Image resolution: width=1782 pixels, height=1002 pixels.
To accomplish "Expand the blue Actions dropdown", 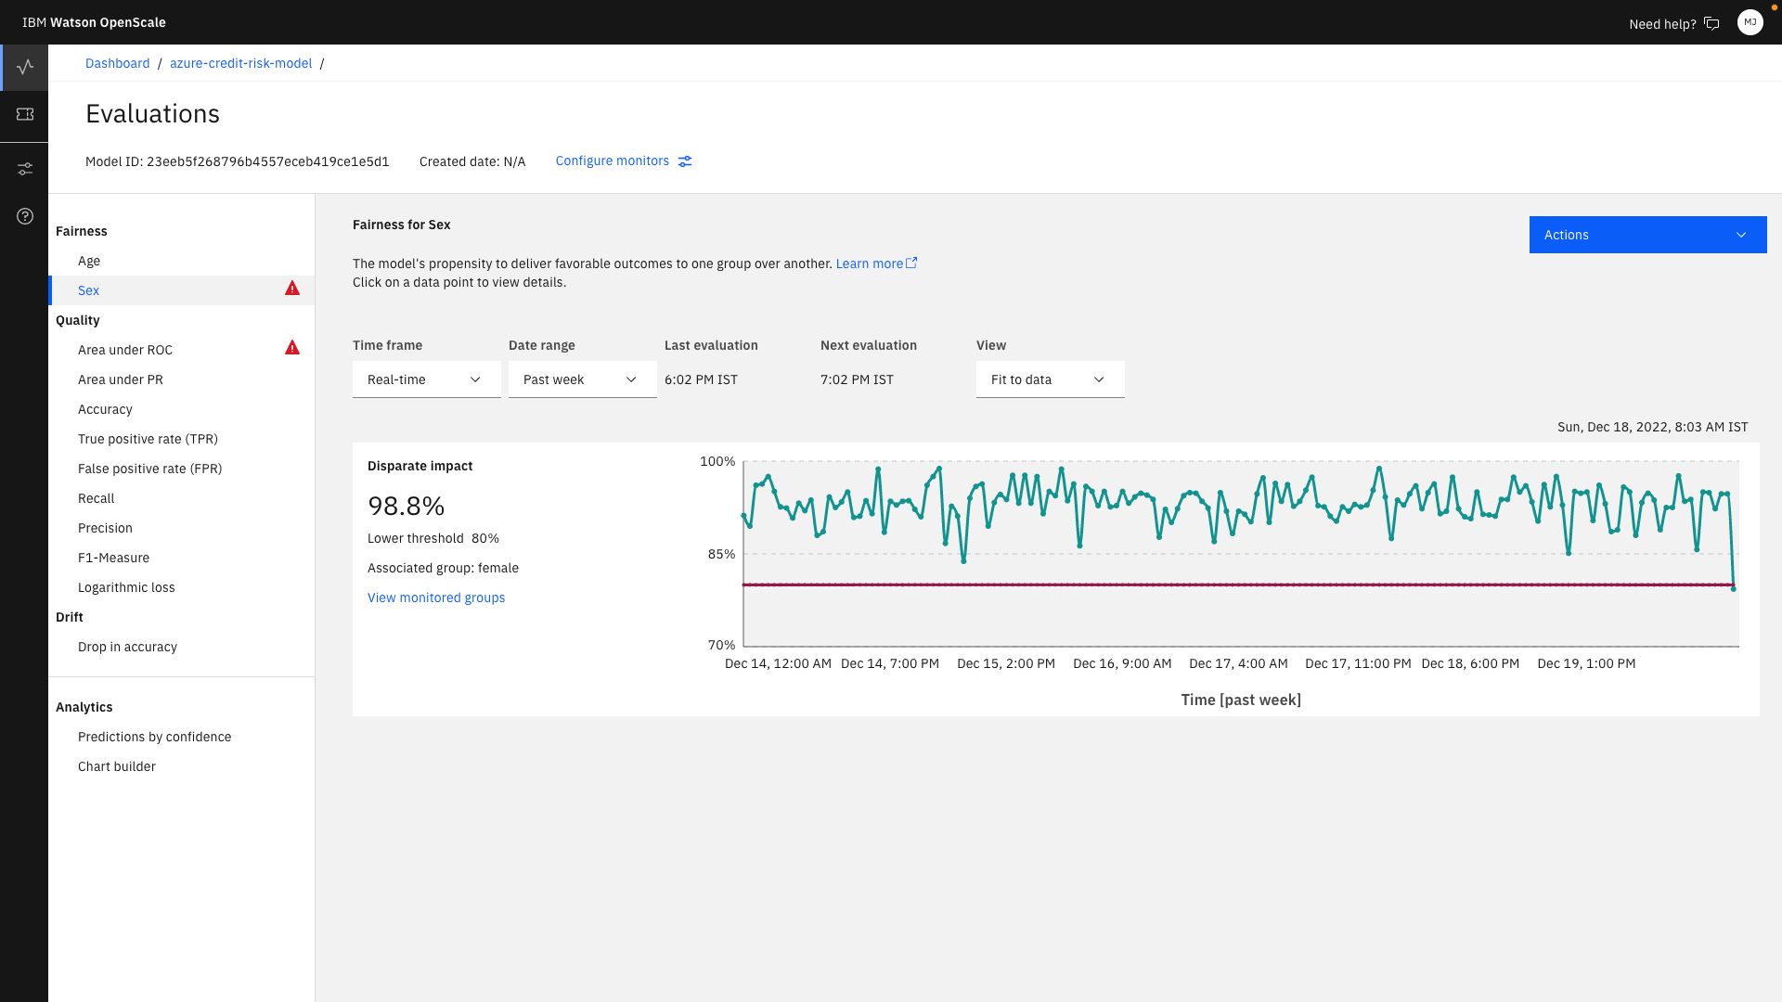I will click(x=1647, y=235).
